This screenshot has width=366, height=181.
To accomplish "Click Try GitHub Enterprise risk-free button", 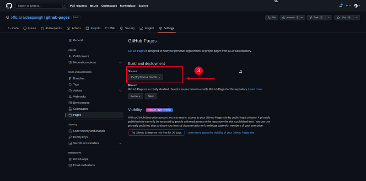I will [x=156, y=133].
